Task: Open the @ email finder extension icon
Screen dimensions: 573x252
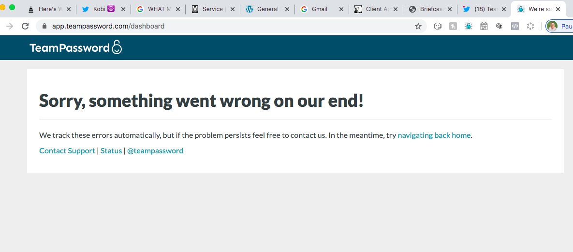Action: tap(499, 26)
